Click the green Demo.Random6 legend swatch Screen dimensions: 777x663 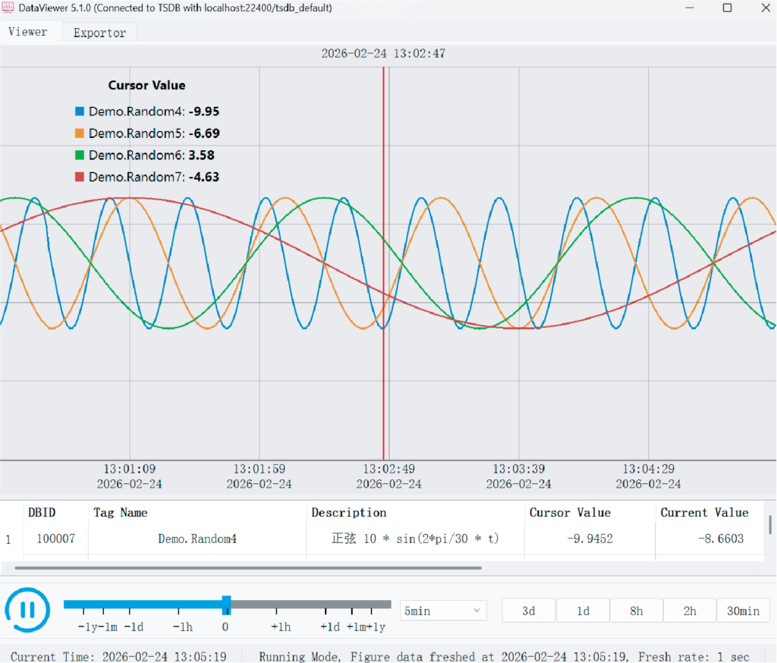[x=79, y=155]
